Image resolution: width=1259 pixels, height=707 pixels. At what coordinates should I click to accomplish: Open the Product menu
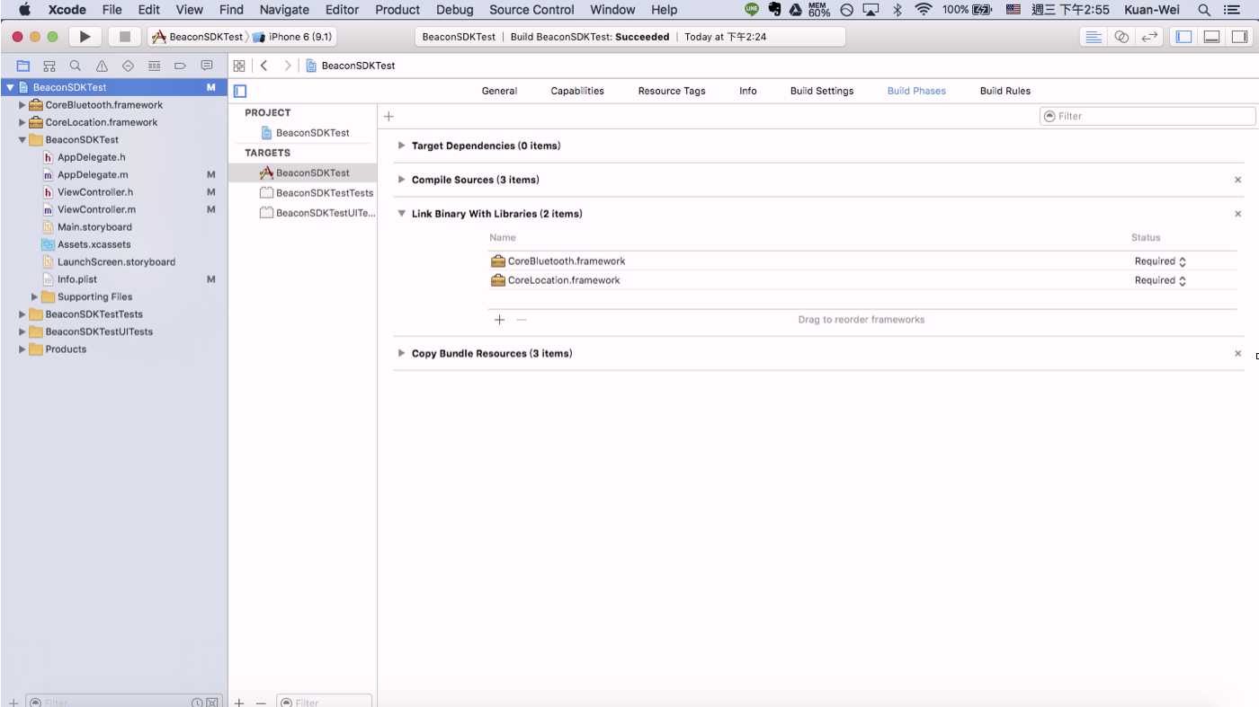pyautogui.click(x=397, y=10)
